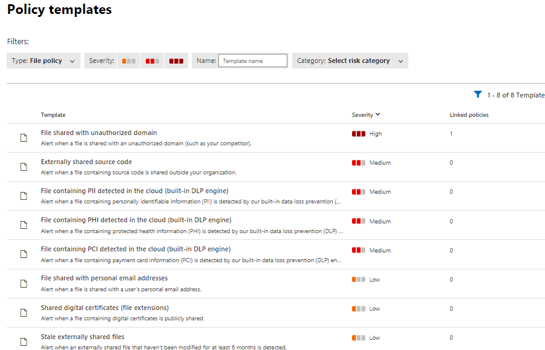545x350 pixels.
Task: Click the blue filter funnel icon
Action: [x=478, y=94]
